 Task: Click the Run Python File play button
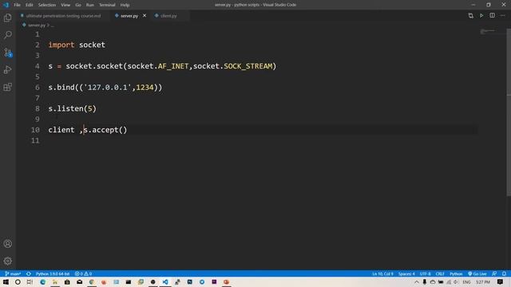point(481,16)
